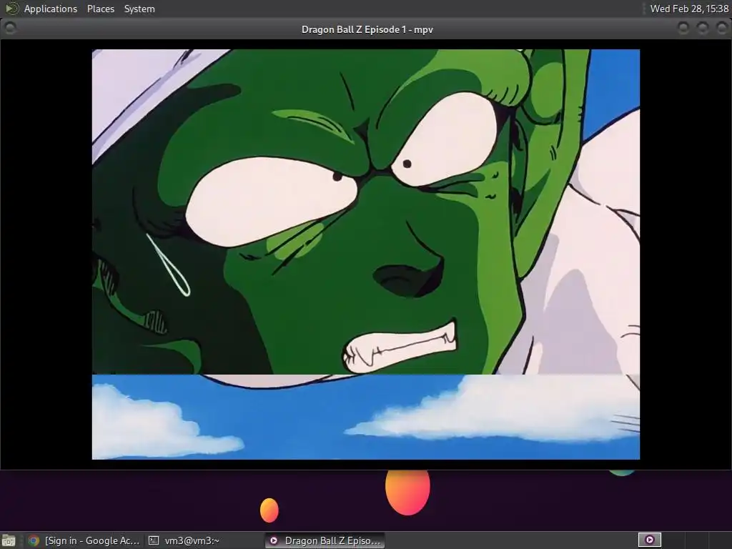The image size is (732, 549).
Task: Minimize the mpv window
Action: tap(683, 29)
